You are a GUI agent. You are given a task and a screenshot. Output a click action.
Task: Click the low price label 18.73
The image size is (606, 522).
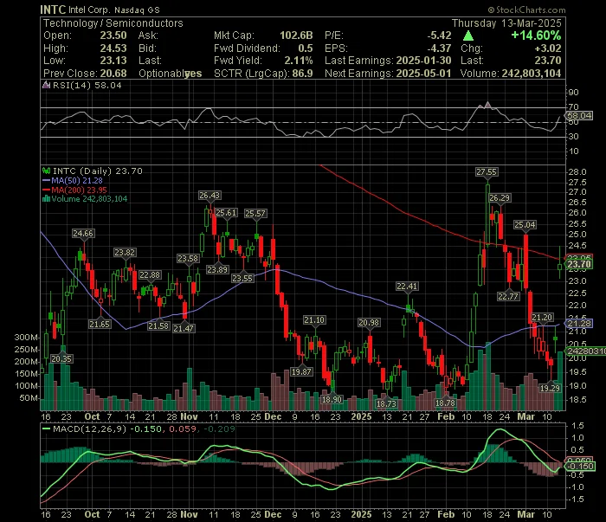[x=386, y=403]
